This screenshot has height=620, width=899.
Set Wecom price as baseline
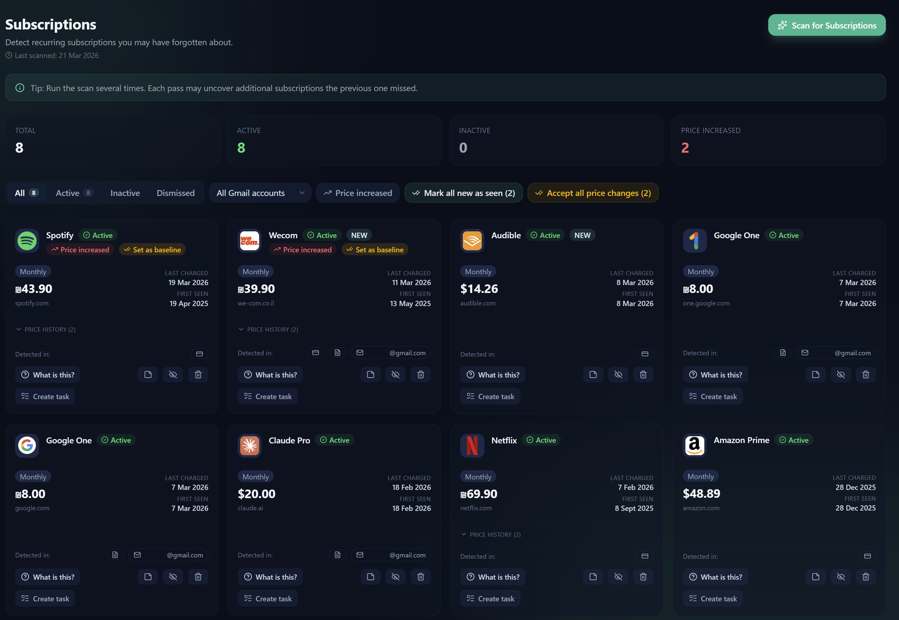[x=375, y=250]
